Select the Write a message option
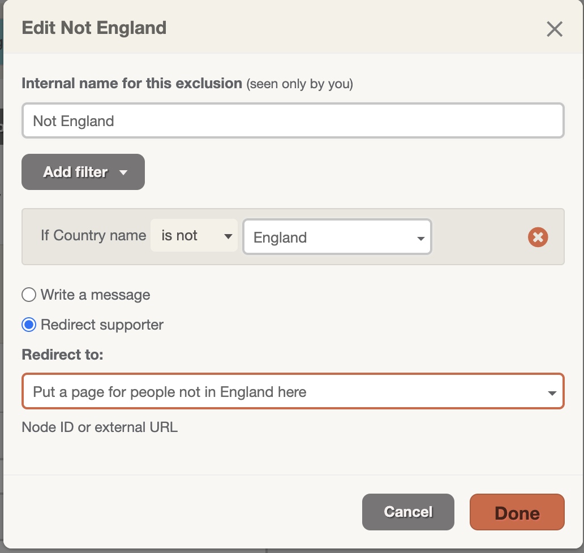The height and width of the screenshot is (553, 584). coord(29,295)
